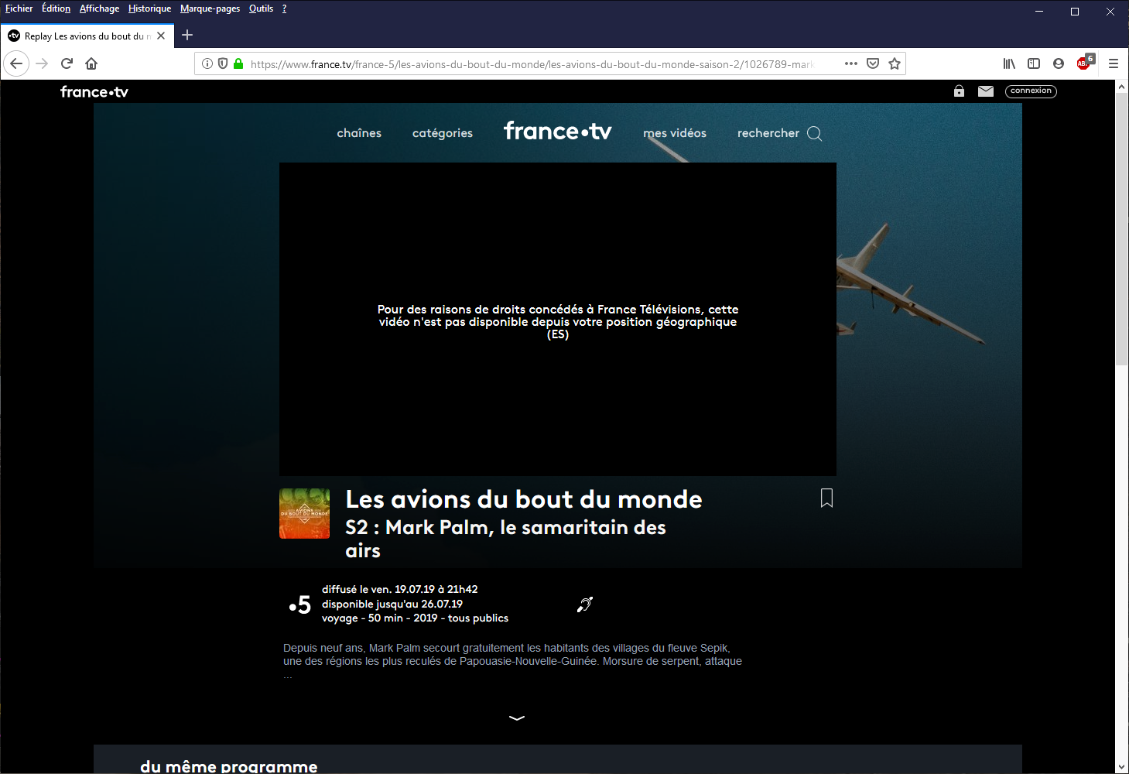
Task: Expand the description with the down chevron
Action: pos(517,717)
